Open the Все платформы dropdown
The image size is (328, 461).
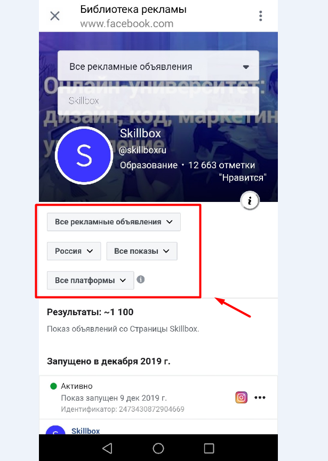pyautogui.click(x=91, y=280)
